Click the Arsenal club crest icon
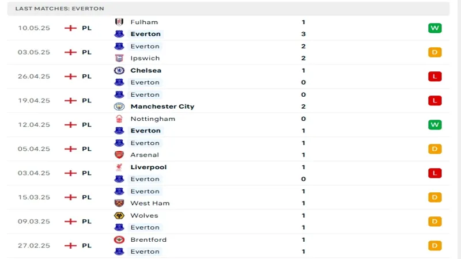This screenshot has height=259, width=461. tap(119, 155)
